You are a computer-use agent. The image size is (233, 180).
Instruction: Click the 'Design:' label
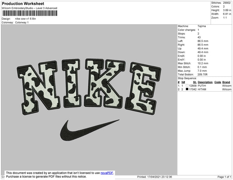(x=6, y=19)
